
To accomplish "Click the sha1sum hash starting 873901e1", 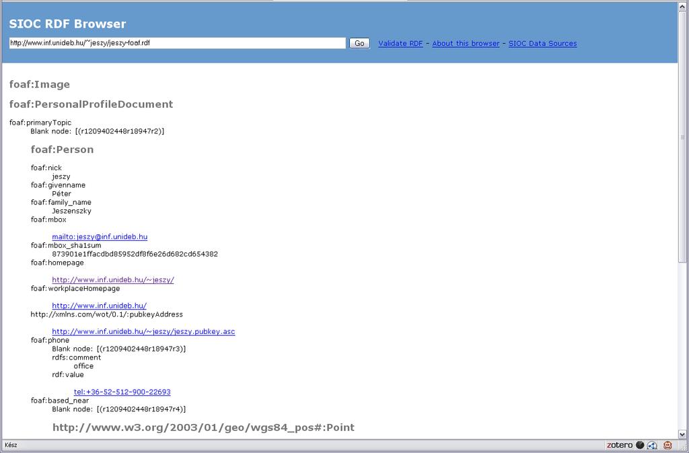I will [x=135, y=254].
